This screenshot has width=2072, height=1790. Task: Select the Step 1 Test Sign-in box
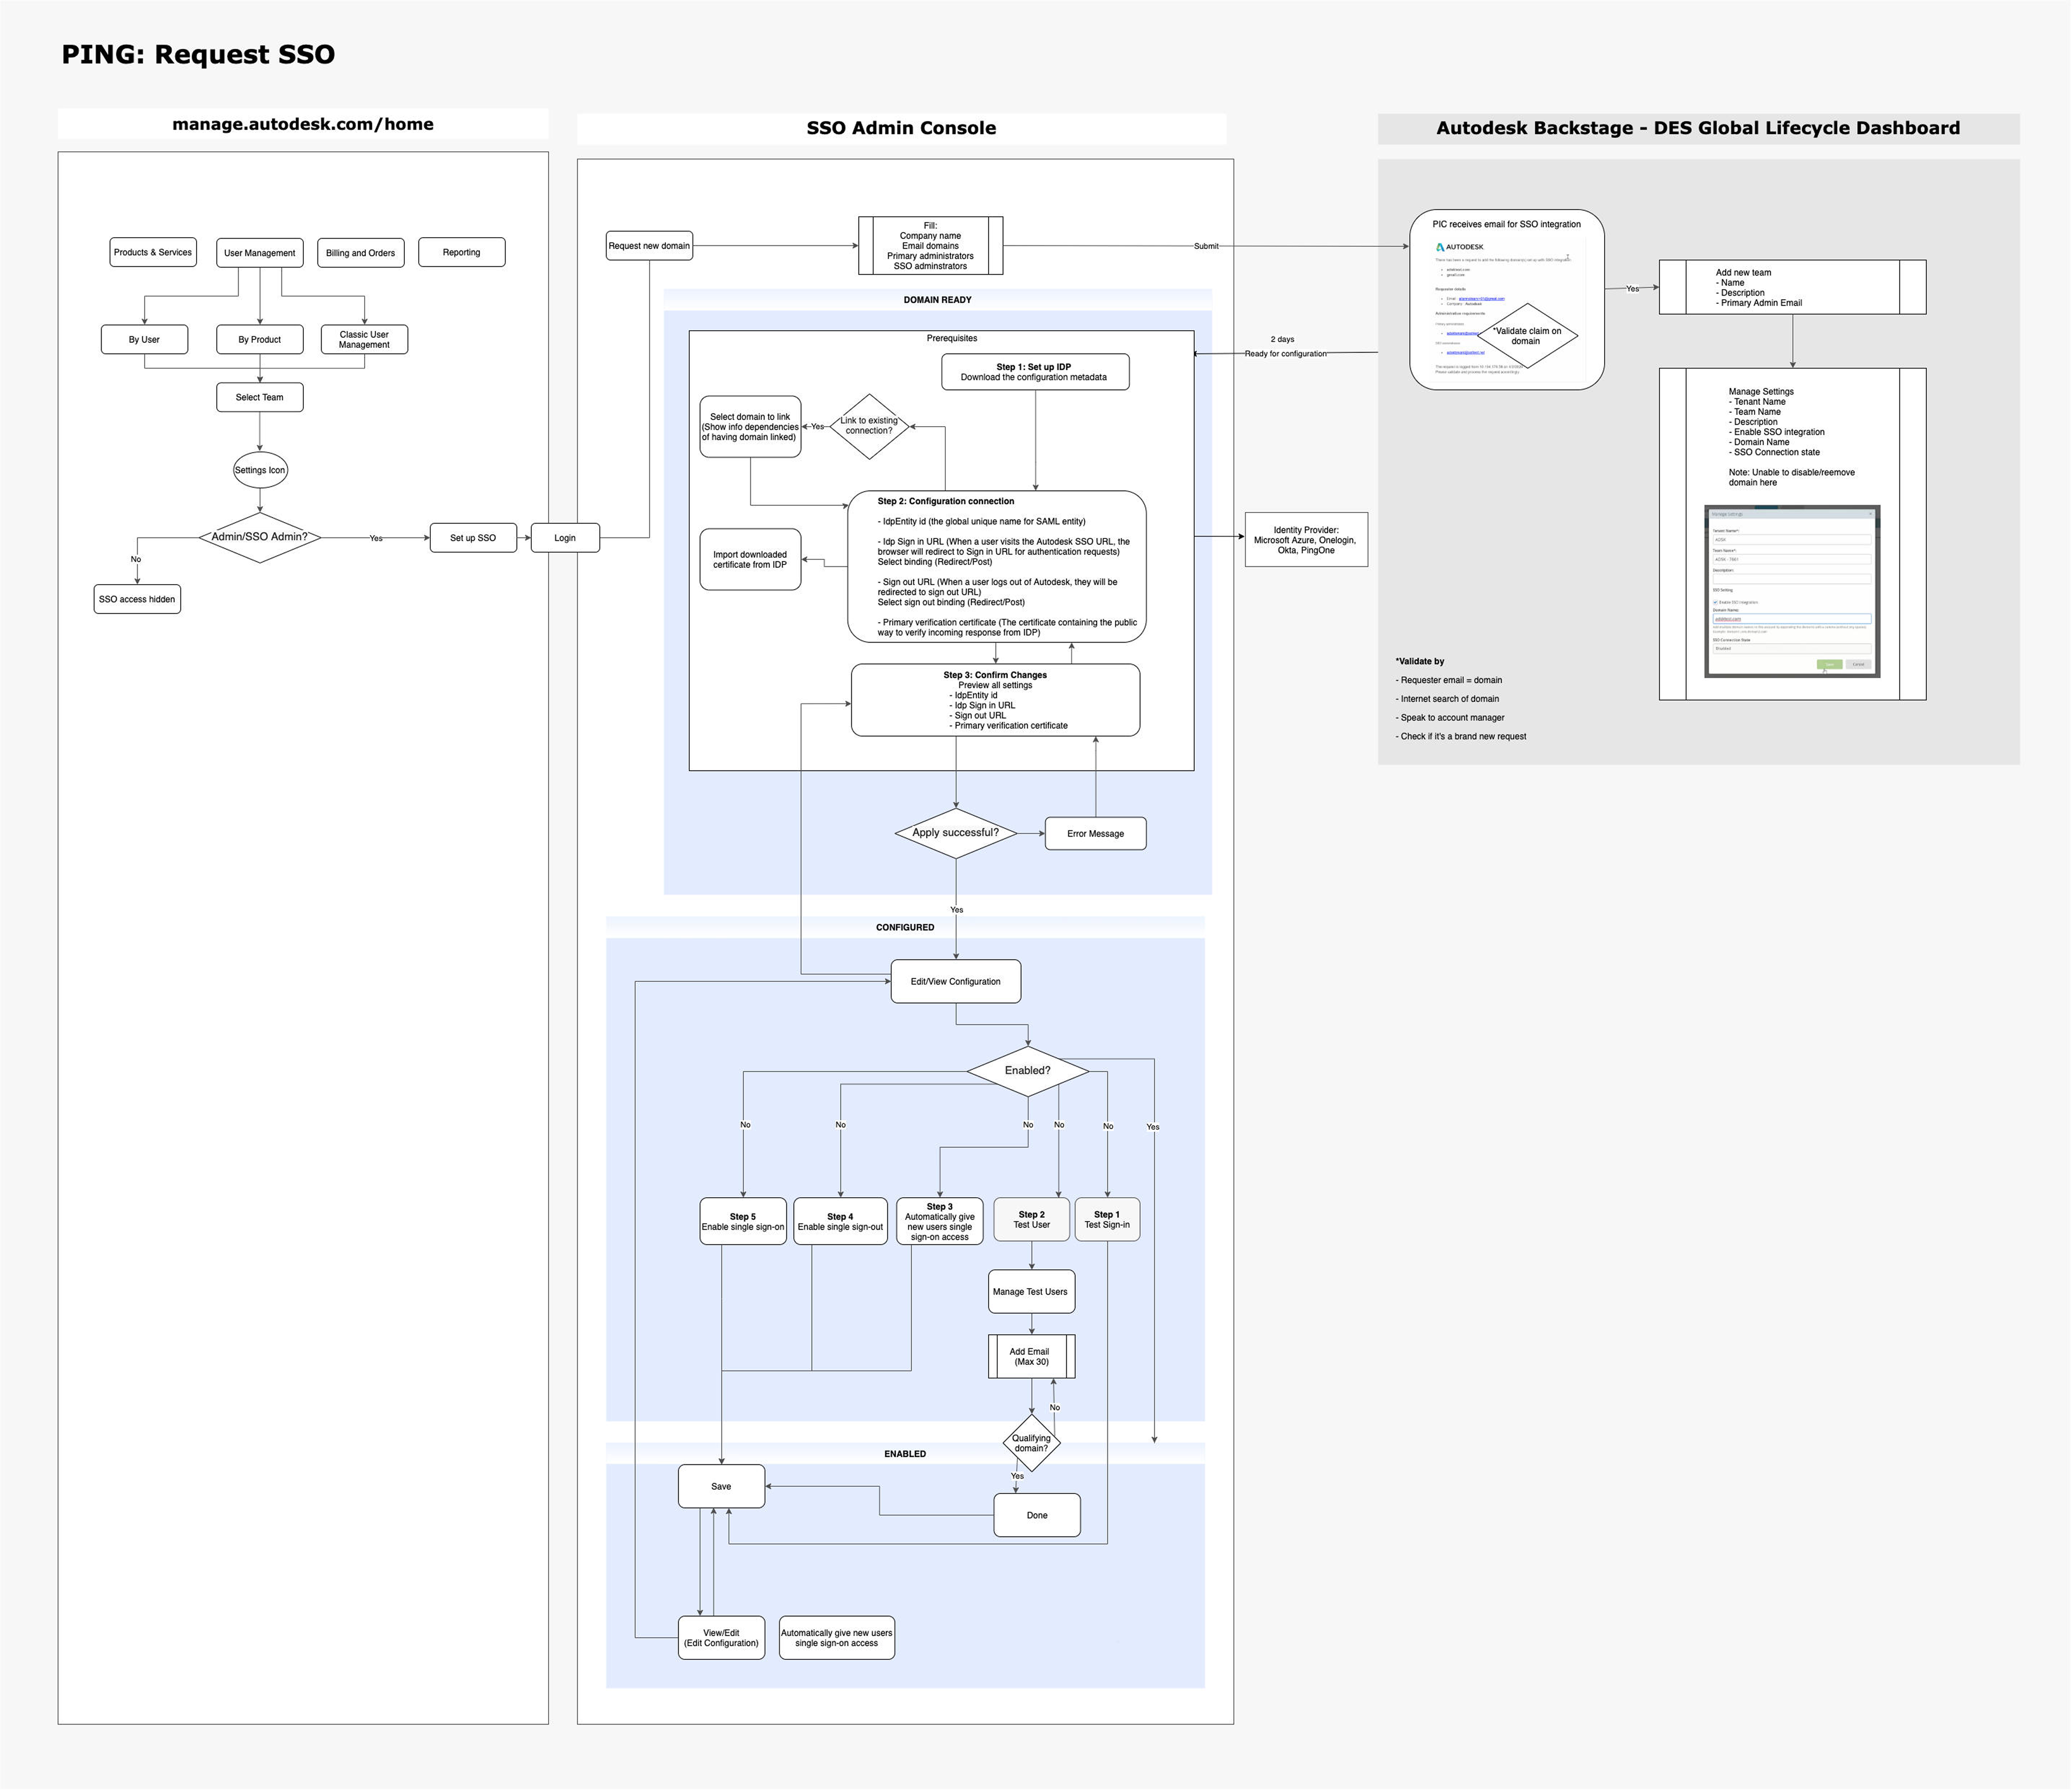tap(1108, 1220)
